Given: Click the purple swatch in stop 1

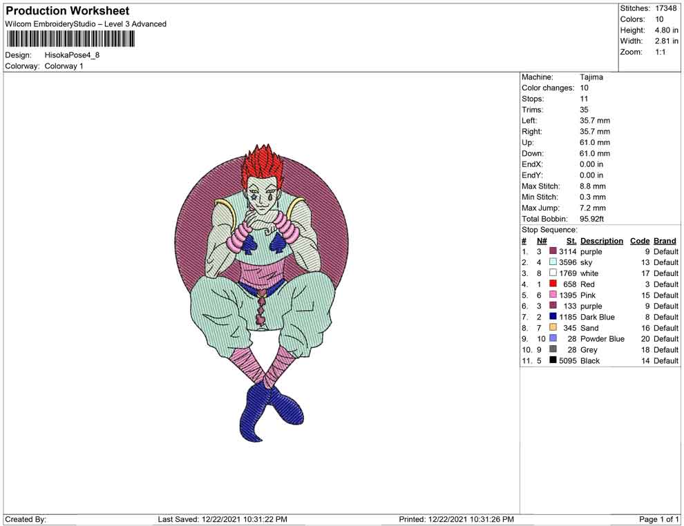Looking at the screenshot, I should [x=553, y=251].
